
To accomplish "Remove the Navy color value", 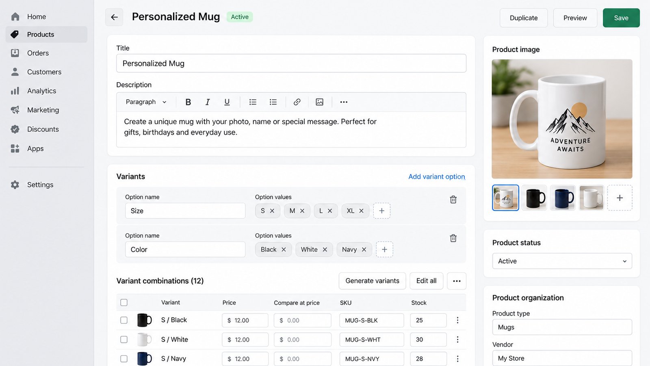I will 364,249.
